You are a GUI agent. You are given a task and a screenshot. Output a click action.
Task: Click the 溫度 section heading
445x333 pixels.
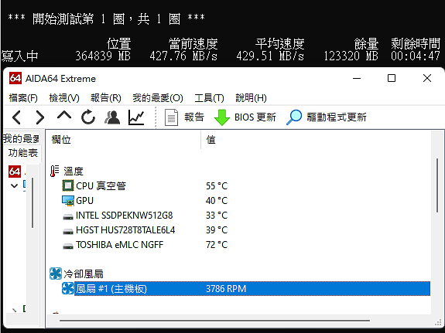pos(74,172)
